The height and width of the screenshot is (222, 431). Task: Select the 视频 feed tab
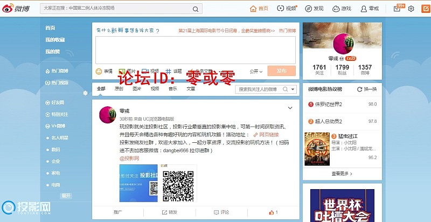pyautogui.click(x=155, y=89)
